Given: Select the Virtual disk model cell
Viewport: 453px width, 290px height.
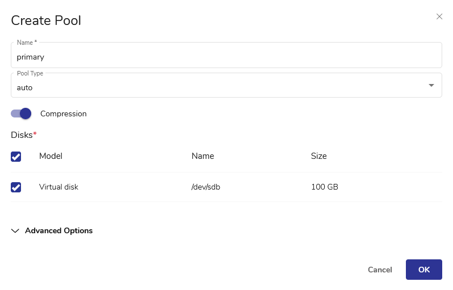Looking at the screenshot, I should (58, 187).
